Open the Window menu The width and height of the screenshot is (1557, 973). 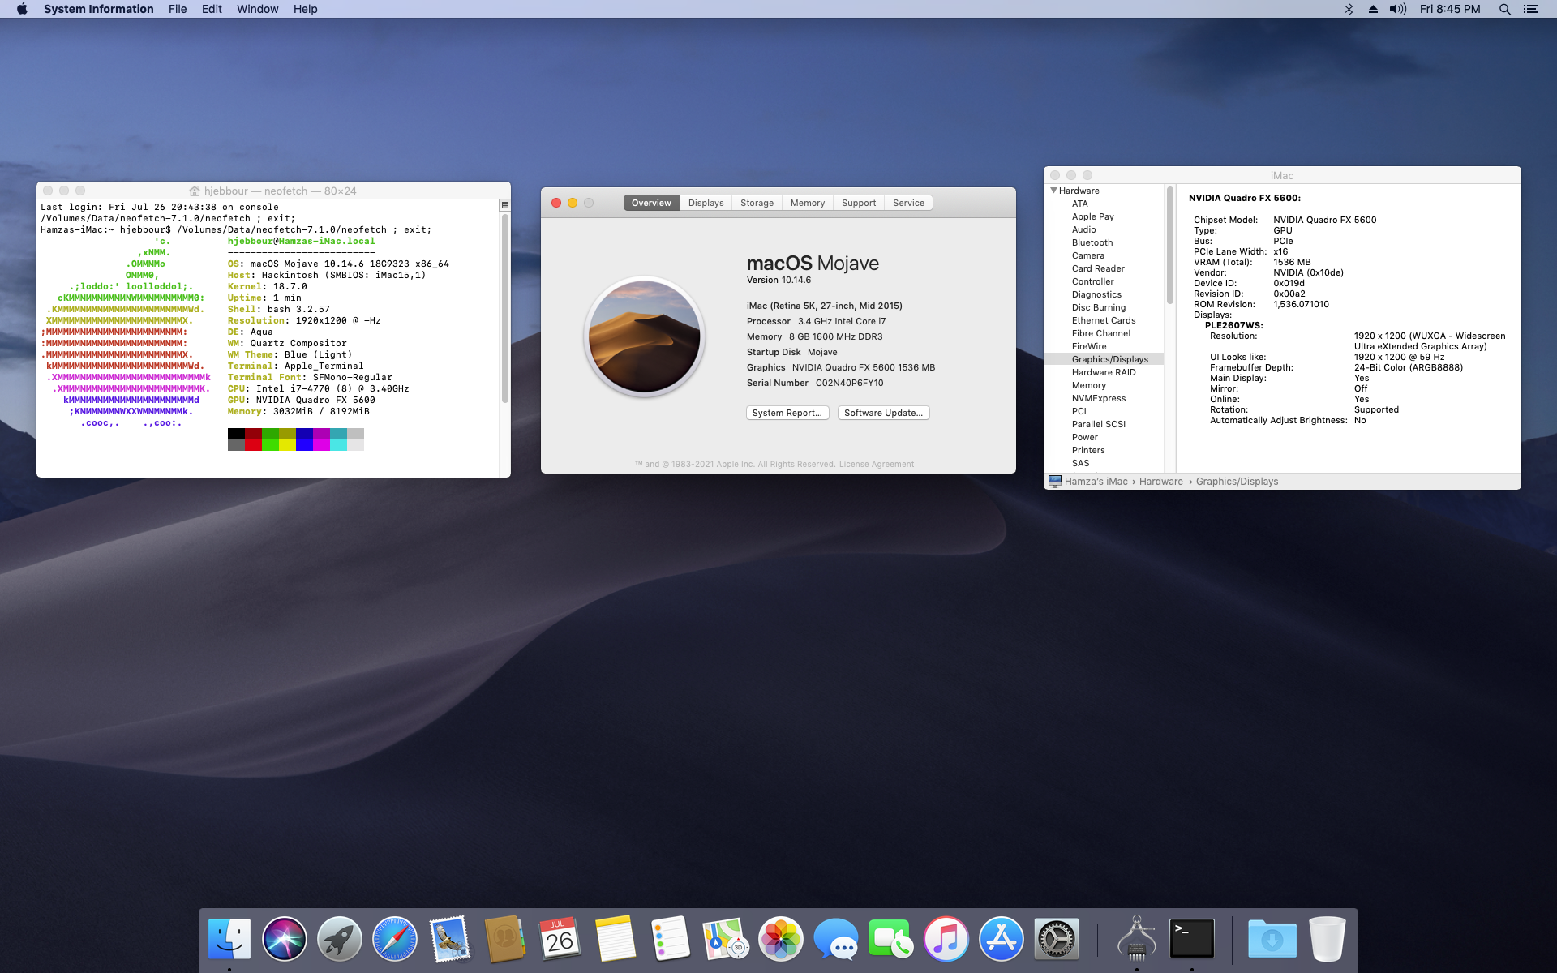click(x=257, y=9)
